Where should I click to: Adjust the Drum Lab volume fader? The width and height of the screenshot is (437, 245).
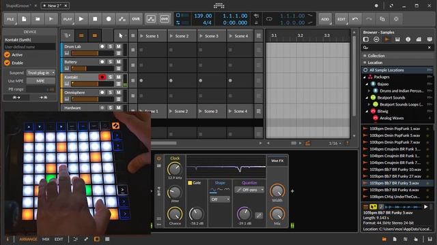(x=92, y=53)
